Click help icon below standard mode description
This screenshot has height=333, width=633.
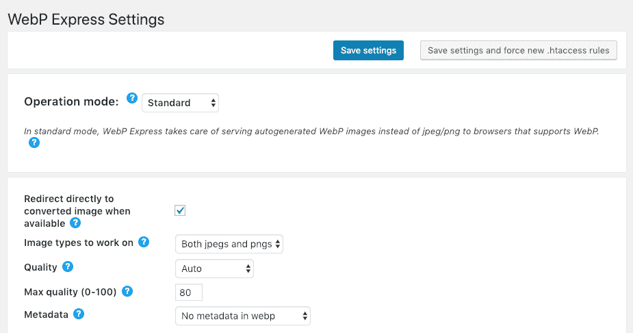pos(34,143)
